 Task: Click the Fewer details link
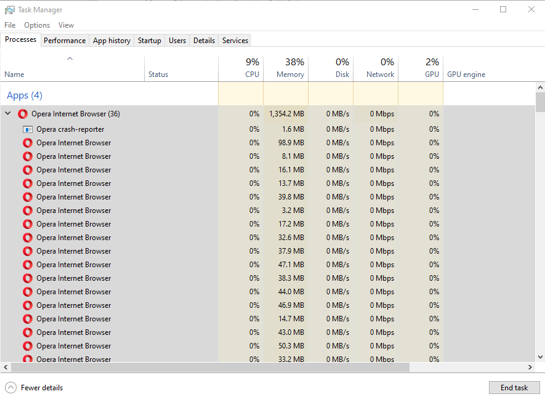tap(42, 388)
